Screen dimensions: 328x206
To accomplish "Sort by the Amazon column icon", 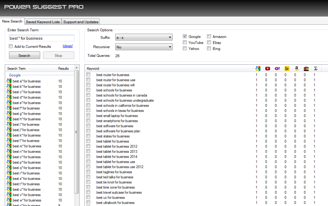I will point(296,68).
